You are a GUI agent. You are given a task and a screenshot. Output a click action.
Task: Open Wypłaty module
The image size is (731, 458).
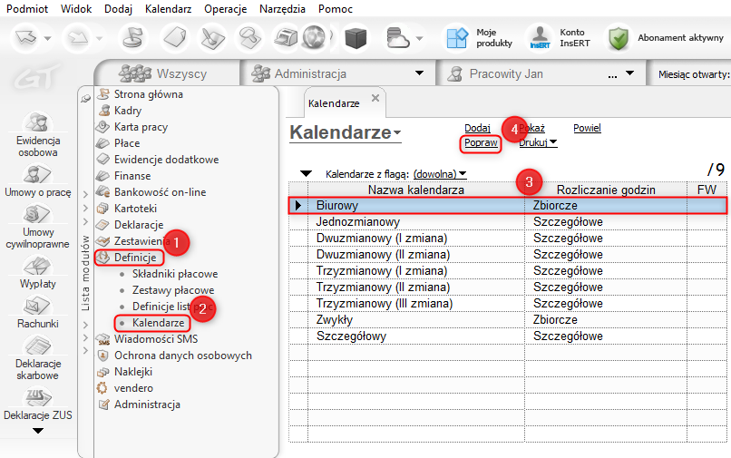click(x=38, y=273)
